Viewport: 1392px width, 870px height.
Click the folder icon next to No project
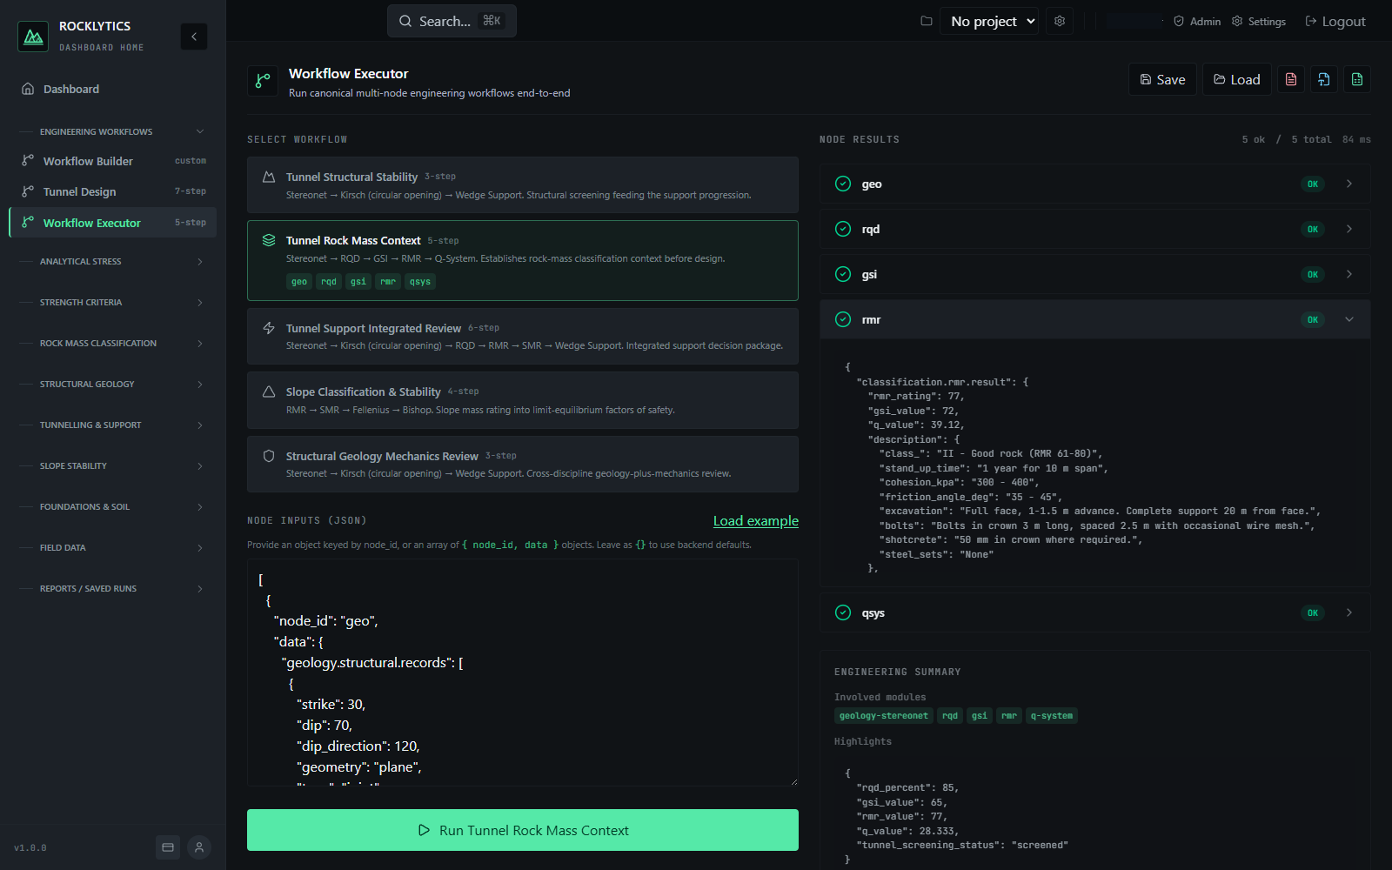coord(927,21)
